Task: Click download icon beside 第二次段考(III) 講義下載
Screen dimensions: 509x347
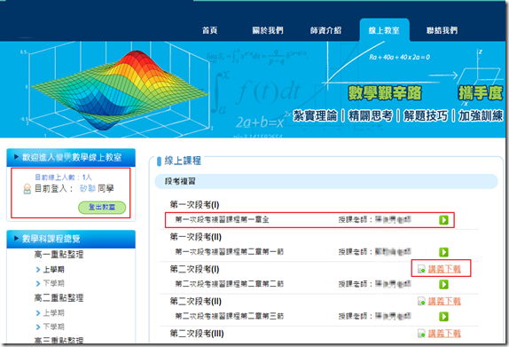Action: [421, 334]
